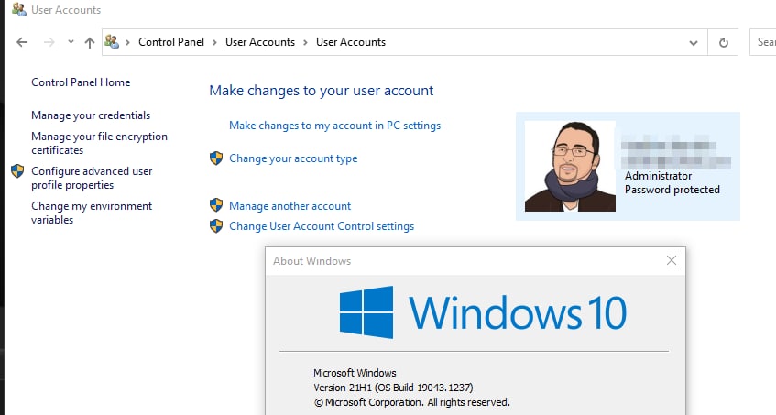Open Manage another account
Screen dimensions: 776x415
(x=290, y=206)
